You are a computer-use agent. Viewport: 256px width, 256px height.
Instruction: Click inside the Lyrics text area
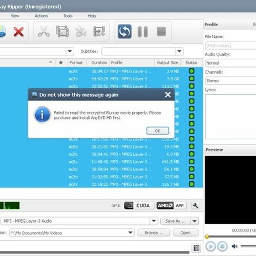(x=230, y=117)
